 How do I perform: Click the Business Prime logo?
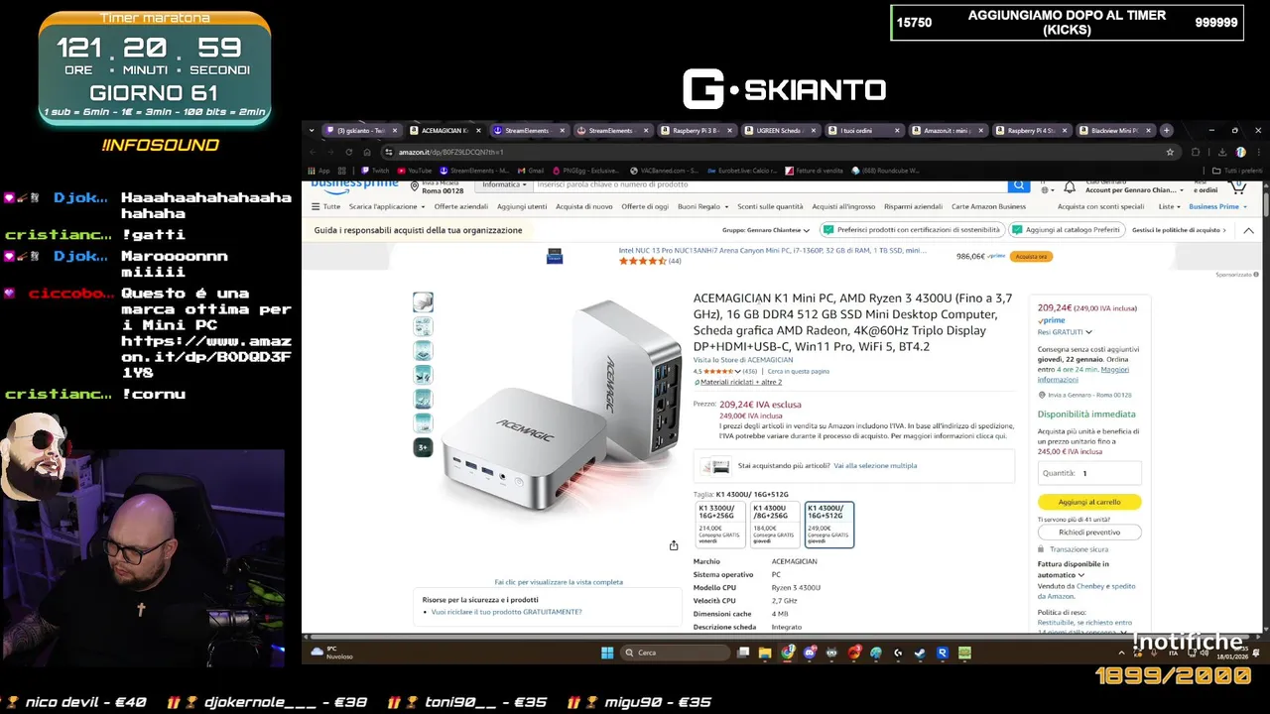tap(354, 185)
